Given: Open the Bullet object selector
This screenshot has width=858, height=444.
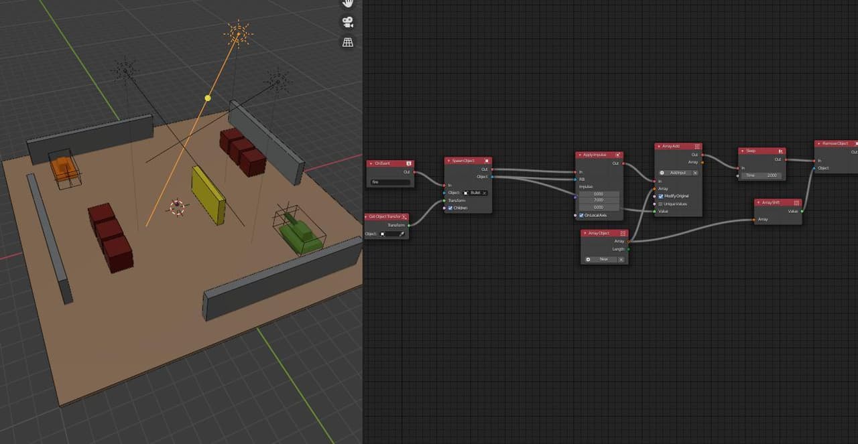Looking at the screenshot, I should click(x=475, y=193).
